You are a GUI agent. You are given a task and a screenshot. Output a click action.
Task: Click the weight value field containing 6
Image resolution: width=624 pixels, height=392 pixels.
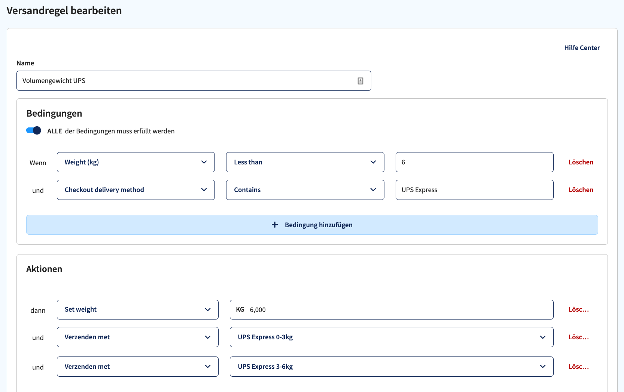click(474, 162)
